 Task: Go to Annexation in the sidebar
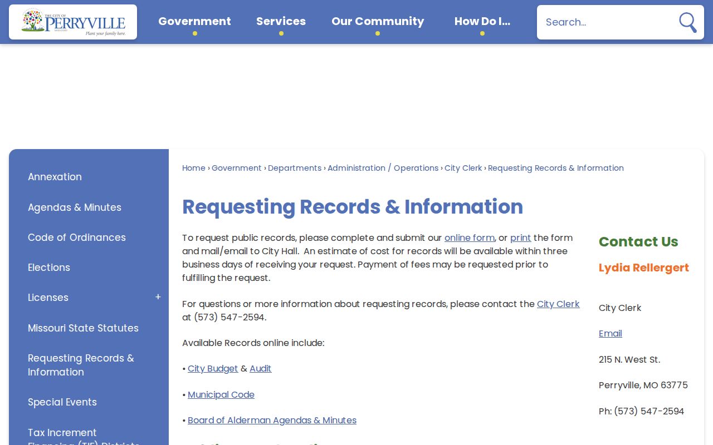(55, 177)
